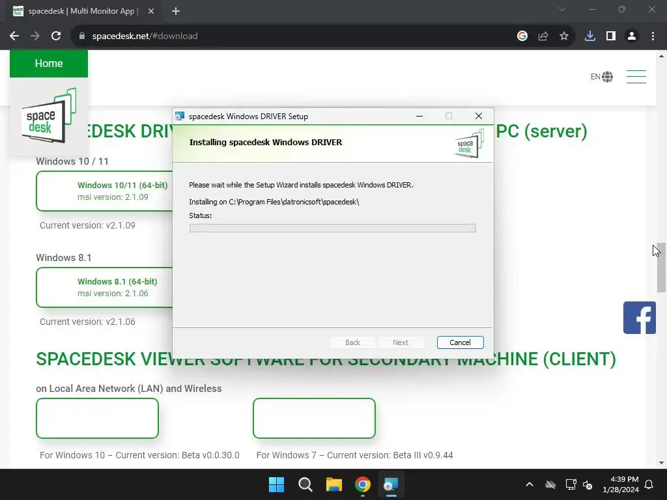
Task: Click the scrollbar up arrow
Action: click(661, 56)
